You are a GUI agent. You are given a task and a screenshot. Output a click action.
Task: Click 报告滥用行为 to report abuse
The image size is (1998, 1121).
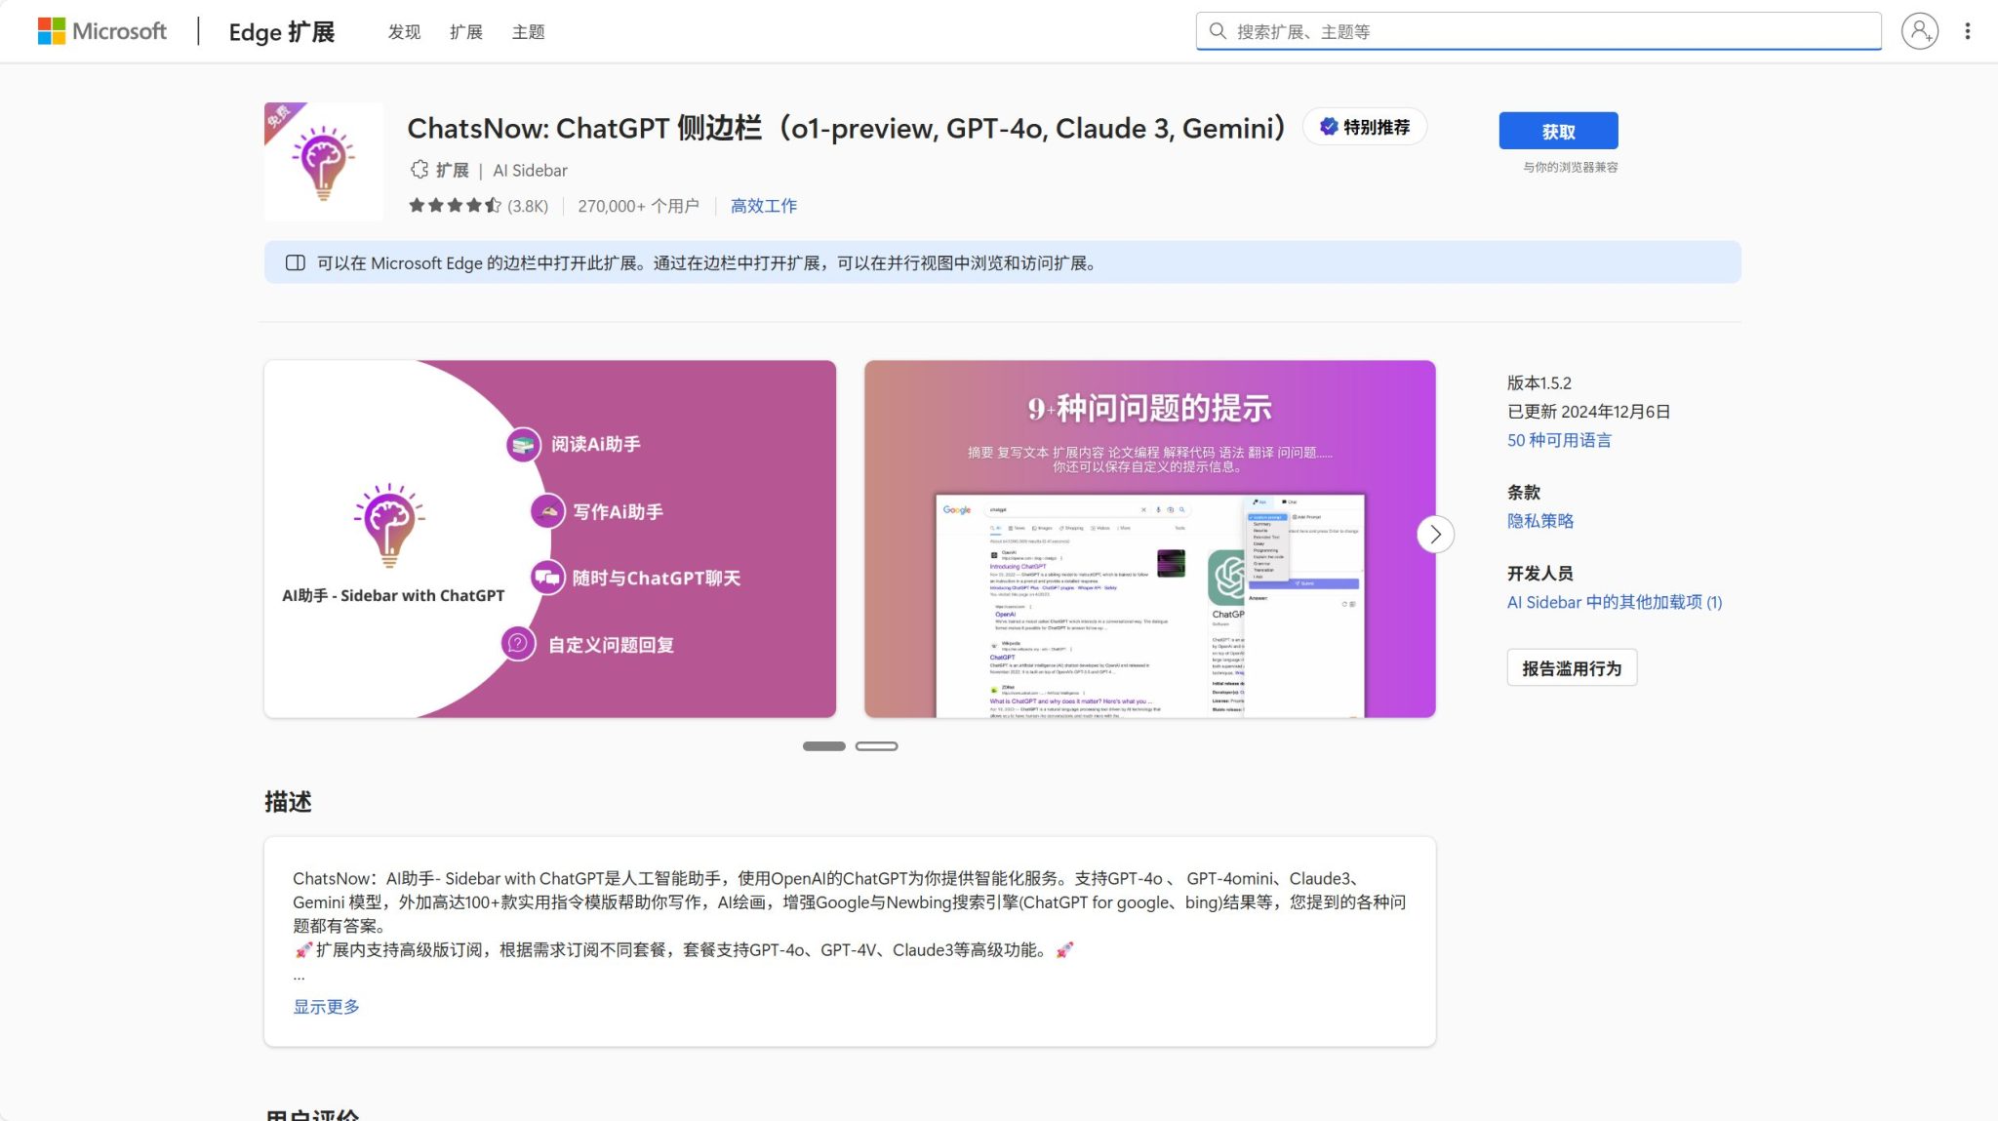click(1572, 667)
